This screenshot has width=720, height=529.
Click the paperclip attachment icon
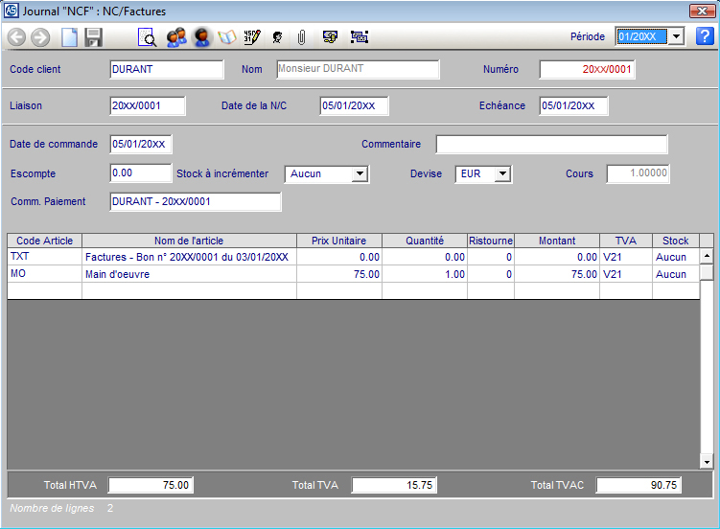[x=301, y=37]
